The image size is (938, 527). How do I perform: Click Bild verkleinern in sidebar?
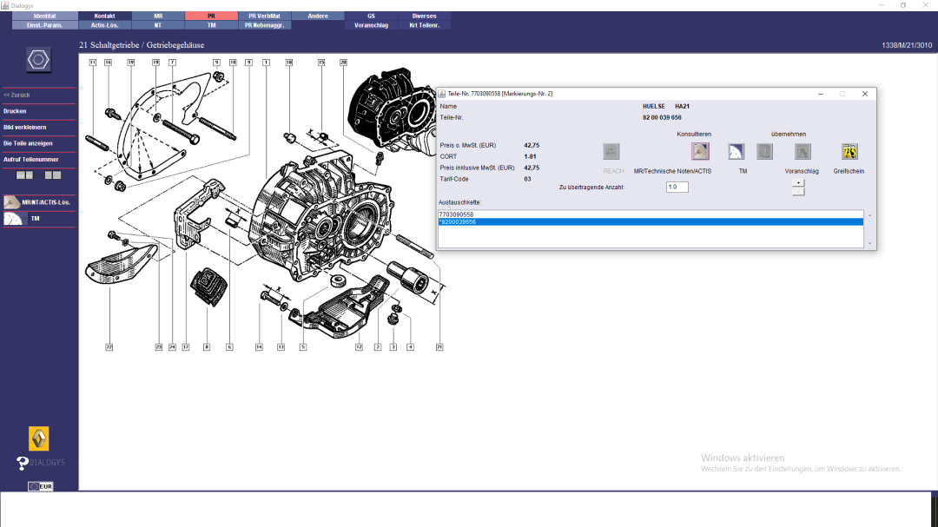[x=24, y=127]
